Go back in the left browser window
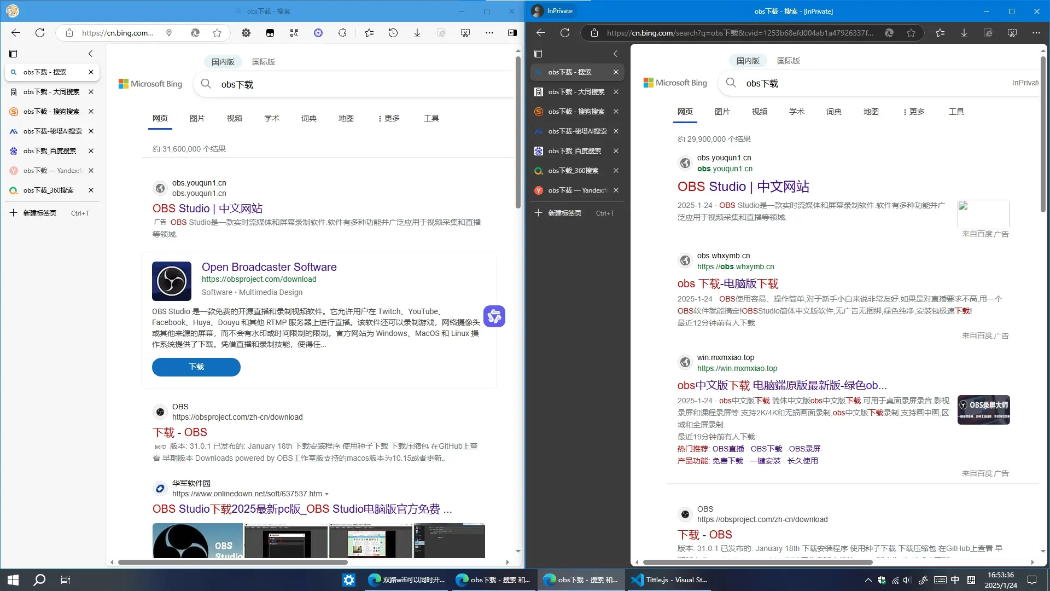The image size is (1050, 591). tap(15, 33)
